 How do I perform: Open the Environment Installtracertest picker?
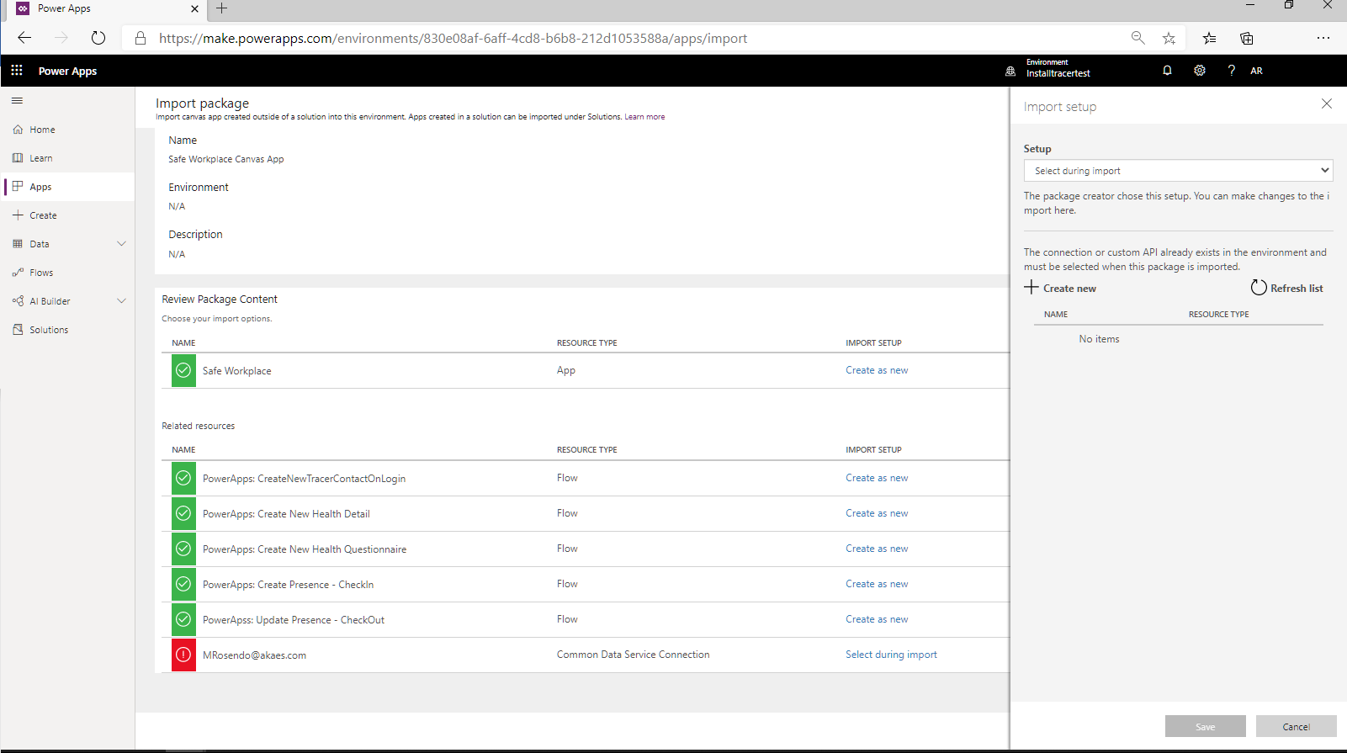tap(1047, 68)
